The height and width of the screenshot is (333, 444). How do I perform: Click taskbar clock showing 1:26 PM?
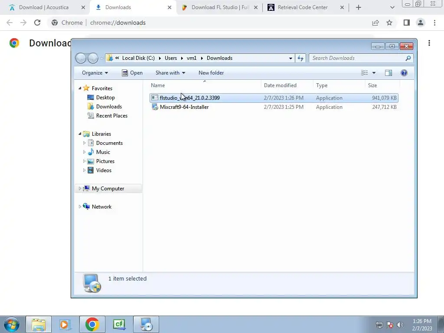click(x=422, y=324)
